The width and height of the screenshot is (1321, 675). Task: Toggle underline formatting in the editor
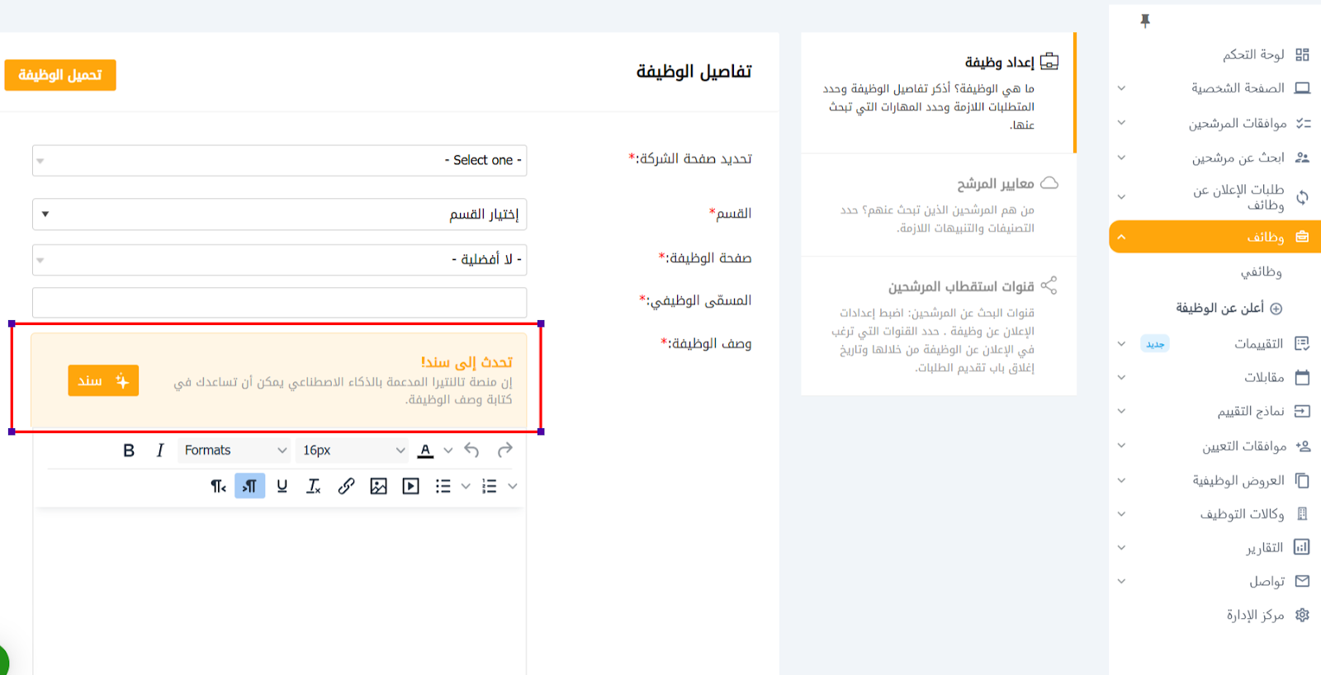click(x=282, y=487)
